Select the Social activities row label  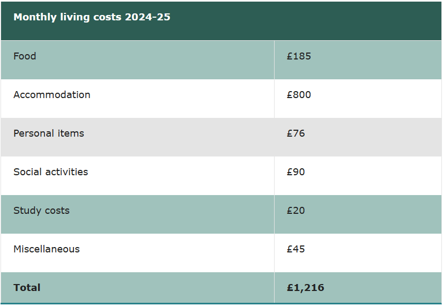[50, 172]
